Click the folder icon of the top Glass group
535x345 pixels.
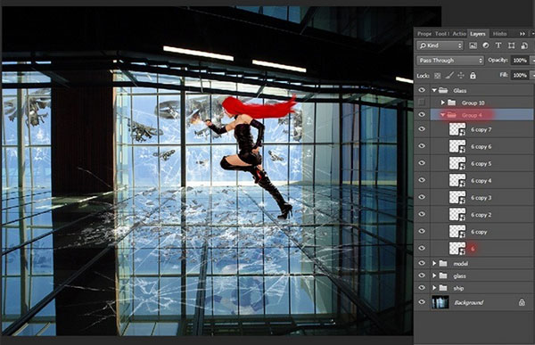click(x=443, y=90)
